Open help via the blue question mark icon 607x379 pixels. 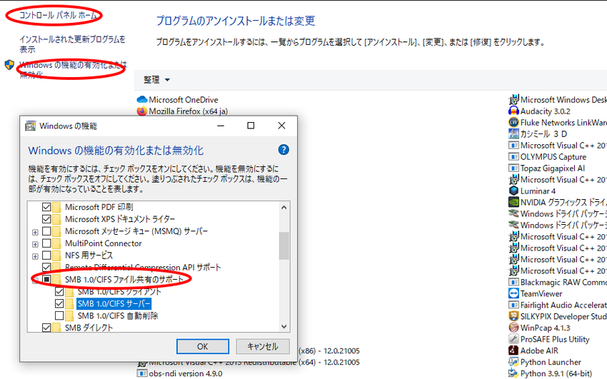[x=284, y=150]
